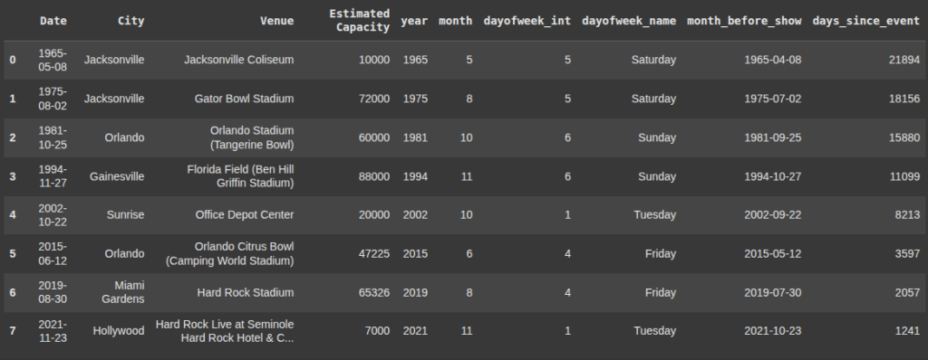Click the Office Depot Center cell
Viewport: 928px width, 360px height.
coord(245,215)
